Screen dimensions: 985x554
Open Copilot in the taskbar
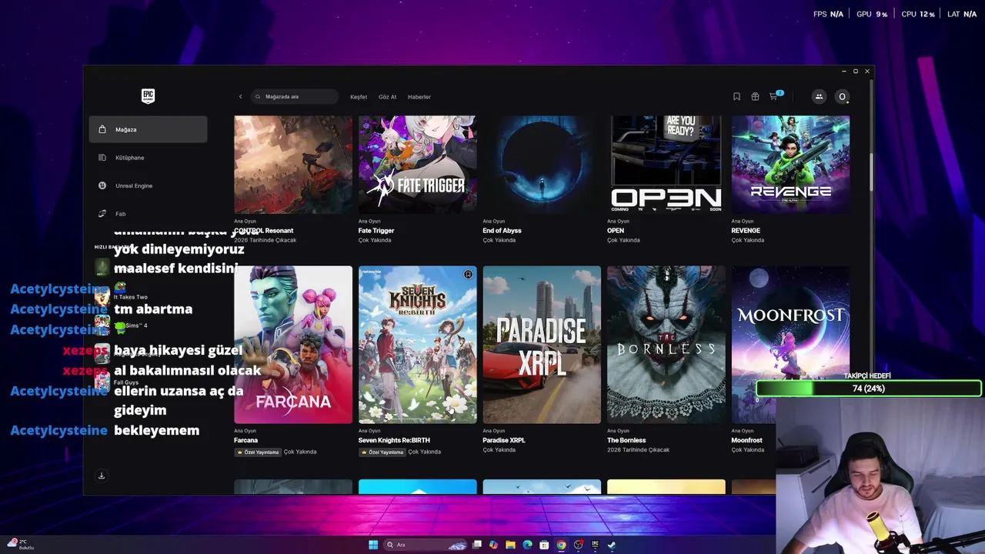(493, 545)
